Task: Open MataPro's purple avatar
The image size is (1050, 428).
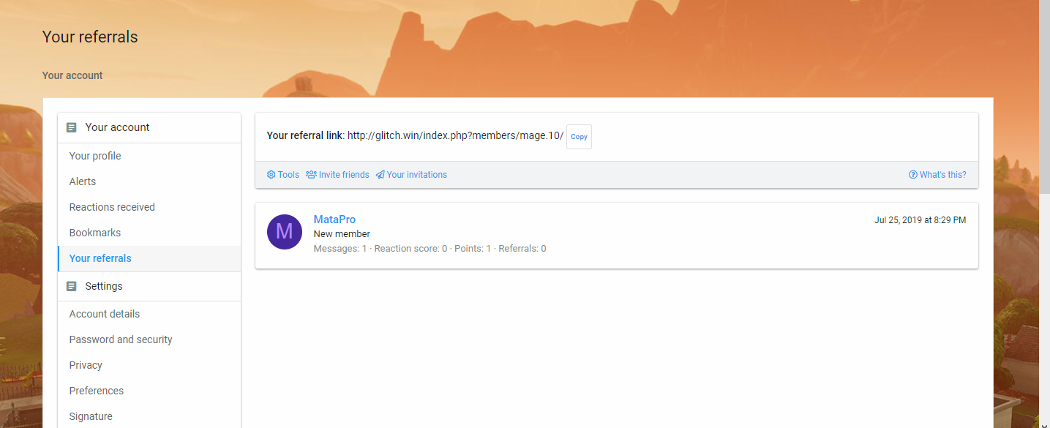Action: (285, 232)
